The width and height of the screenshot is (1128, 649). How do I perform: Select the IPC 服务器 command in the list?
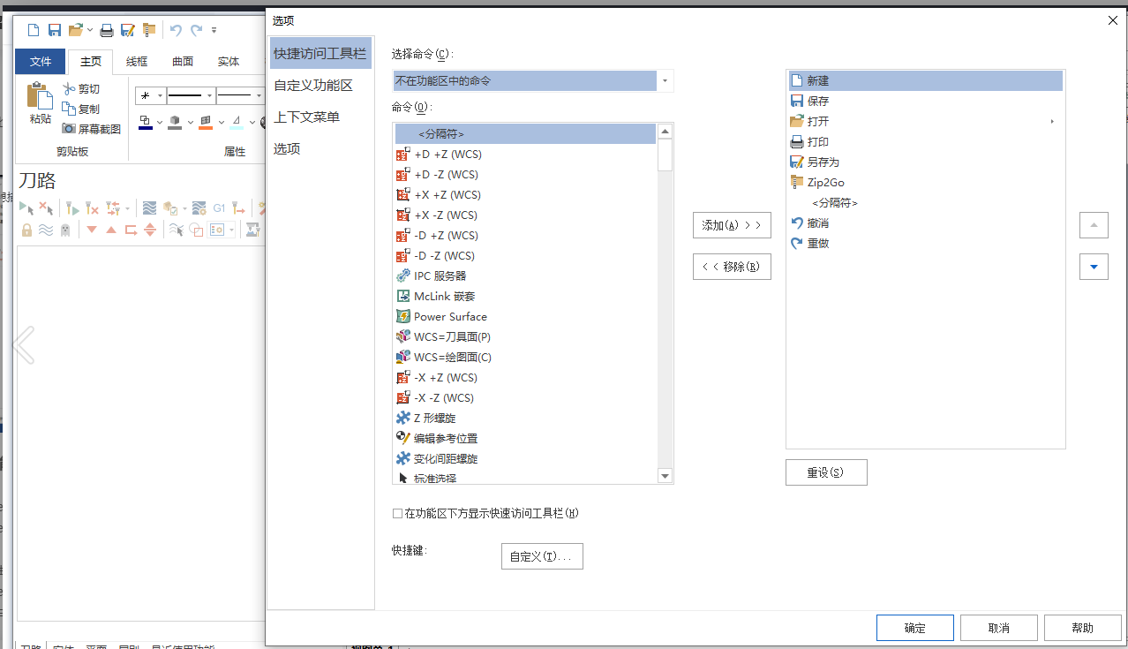pos(526,275)
